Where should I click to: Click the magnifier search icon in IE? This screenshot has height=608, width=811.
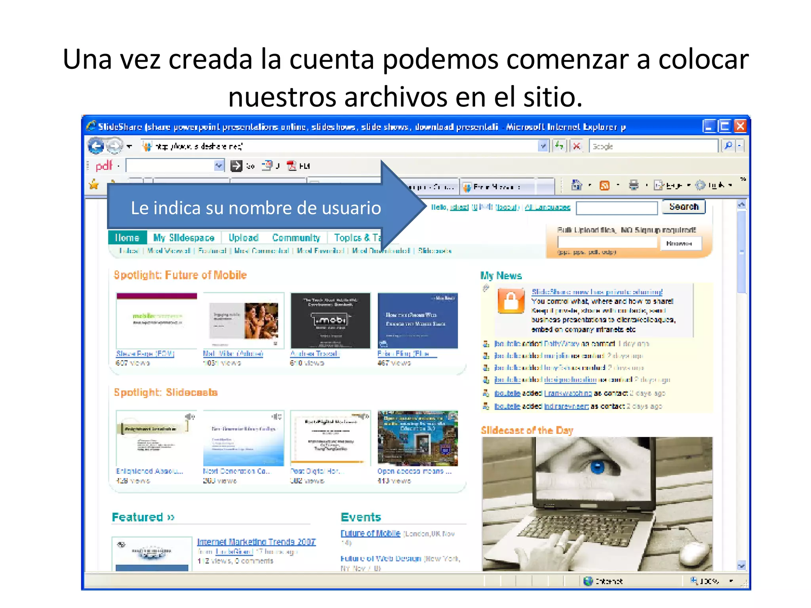728,146
